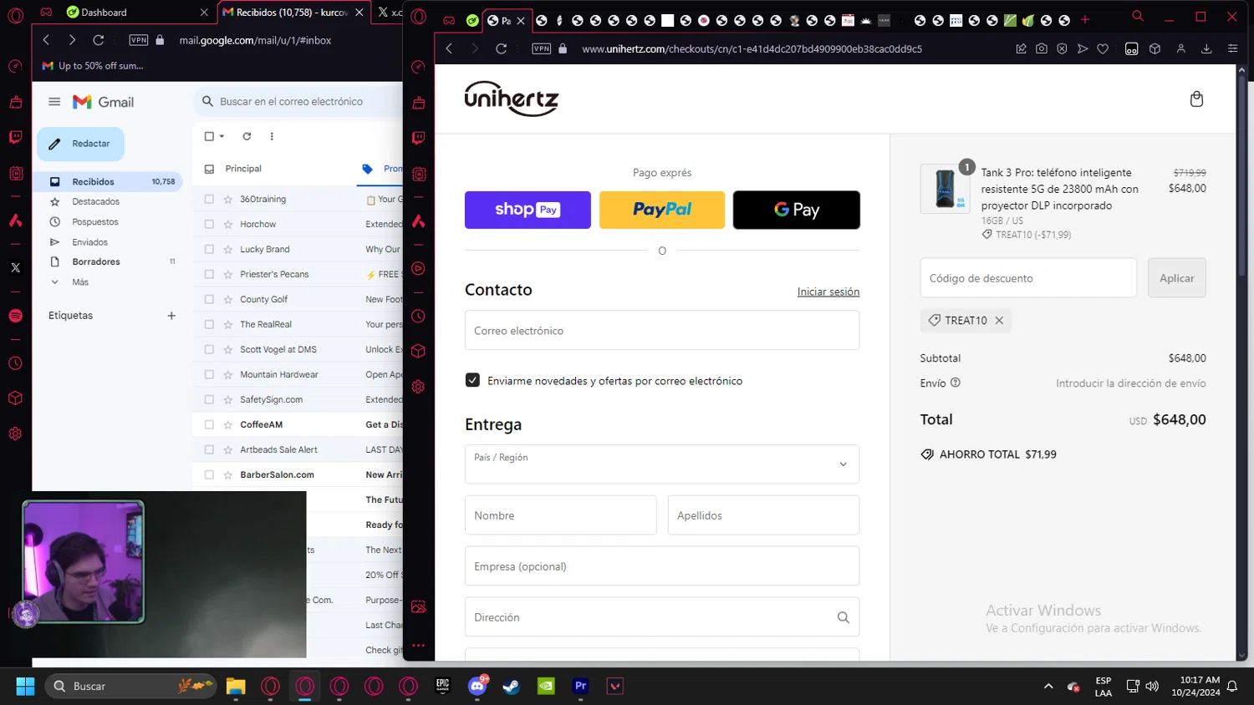The image size is (1254, 705).
Task: Star the BarberSalon.com email
Action: tap(227, 474)
